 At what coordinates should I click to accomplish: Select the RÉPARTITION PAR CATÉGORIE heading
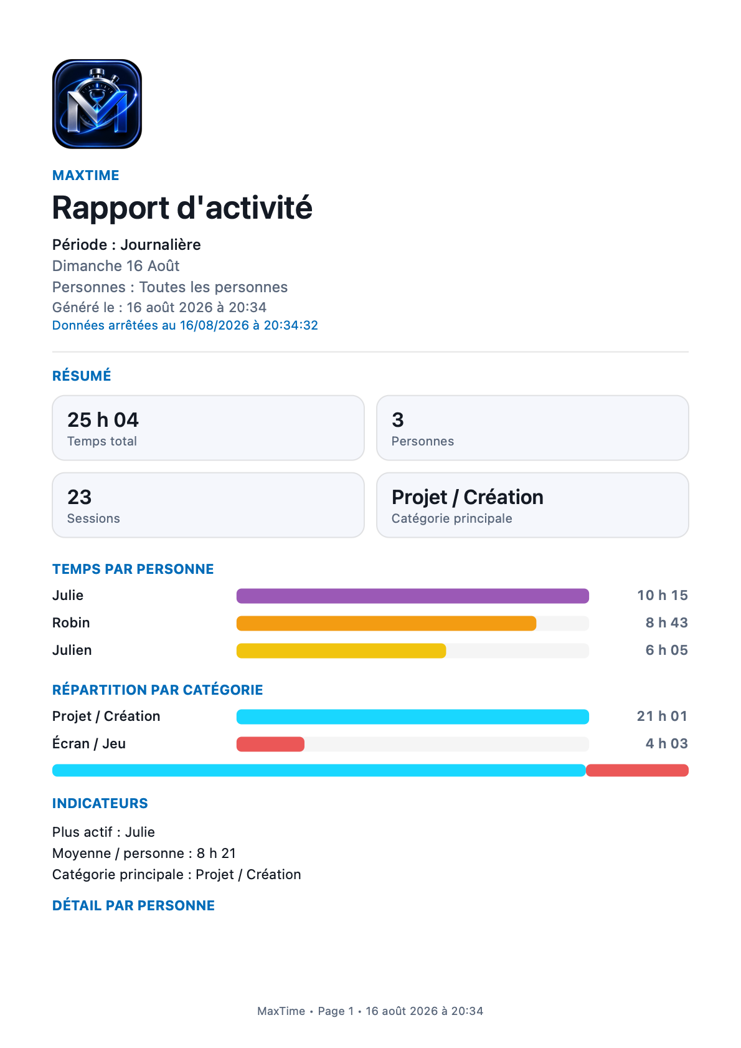[158, 690]
